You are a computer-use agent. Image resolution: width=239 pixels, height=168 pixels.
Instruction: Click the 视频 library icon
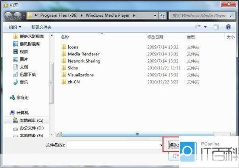click(15, 52)
